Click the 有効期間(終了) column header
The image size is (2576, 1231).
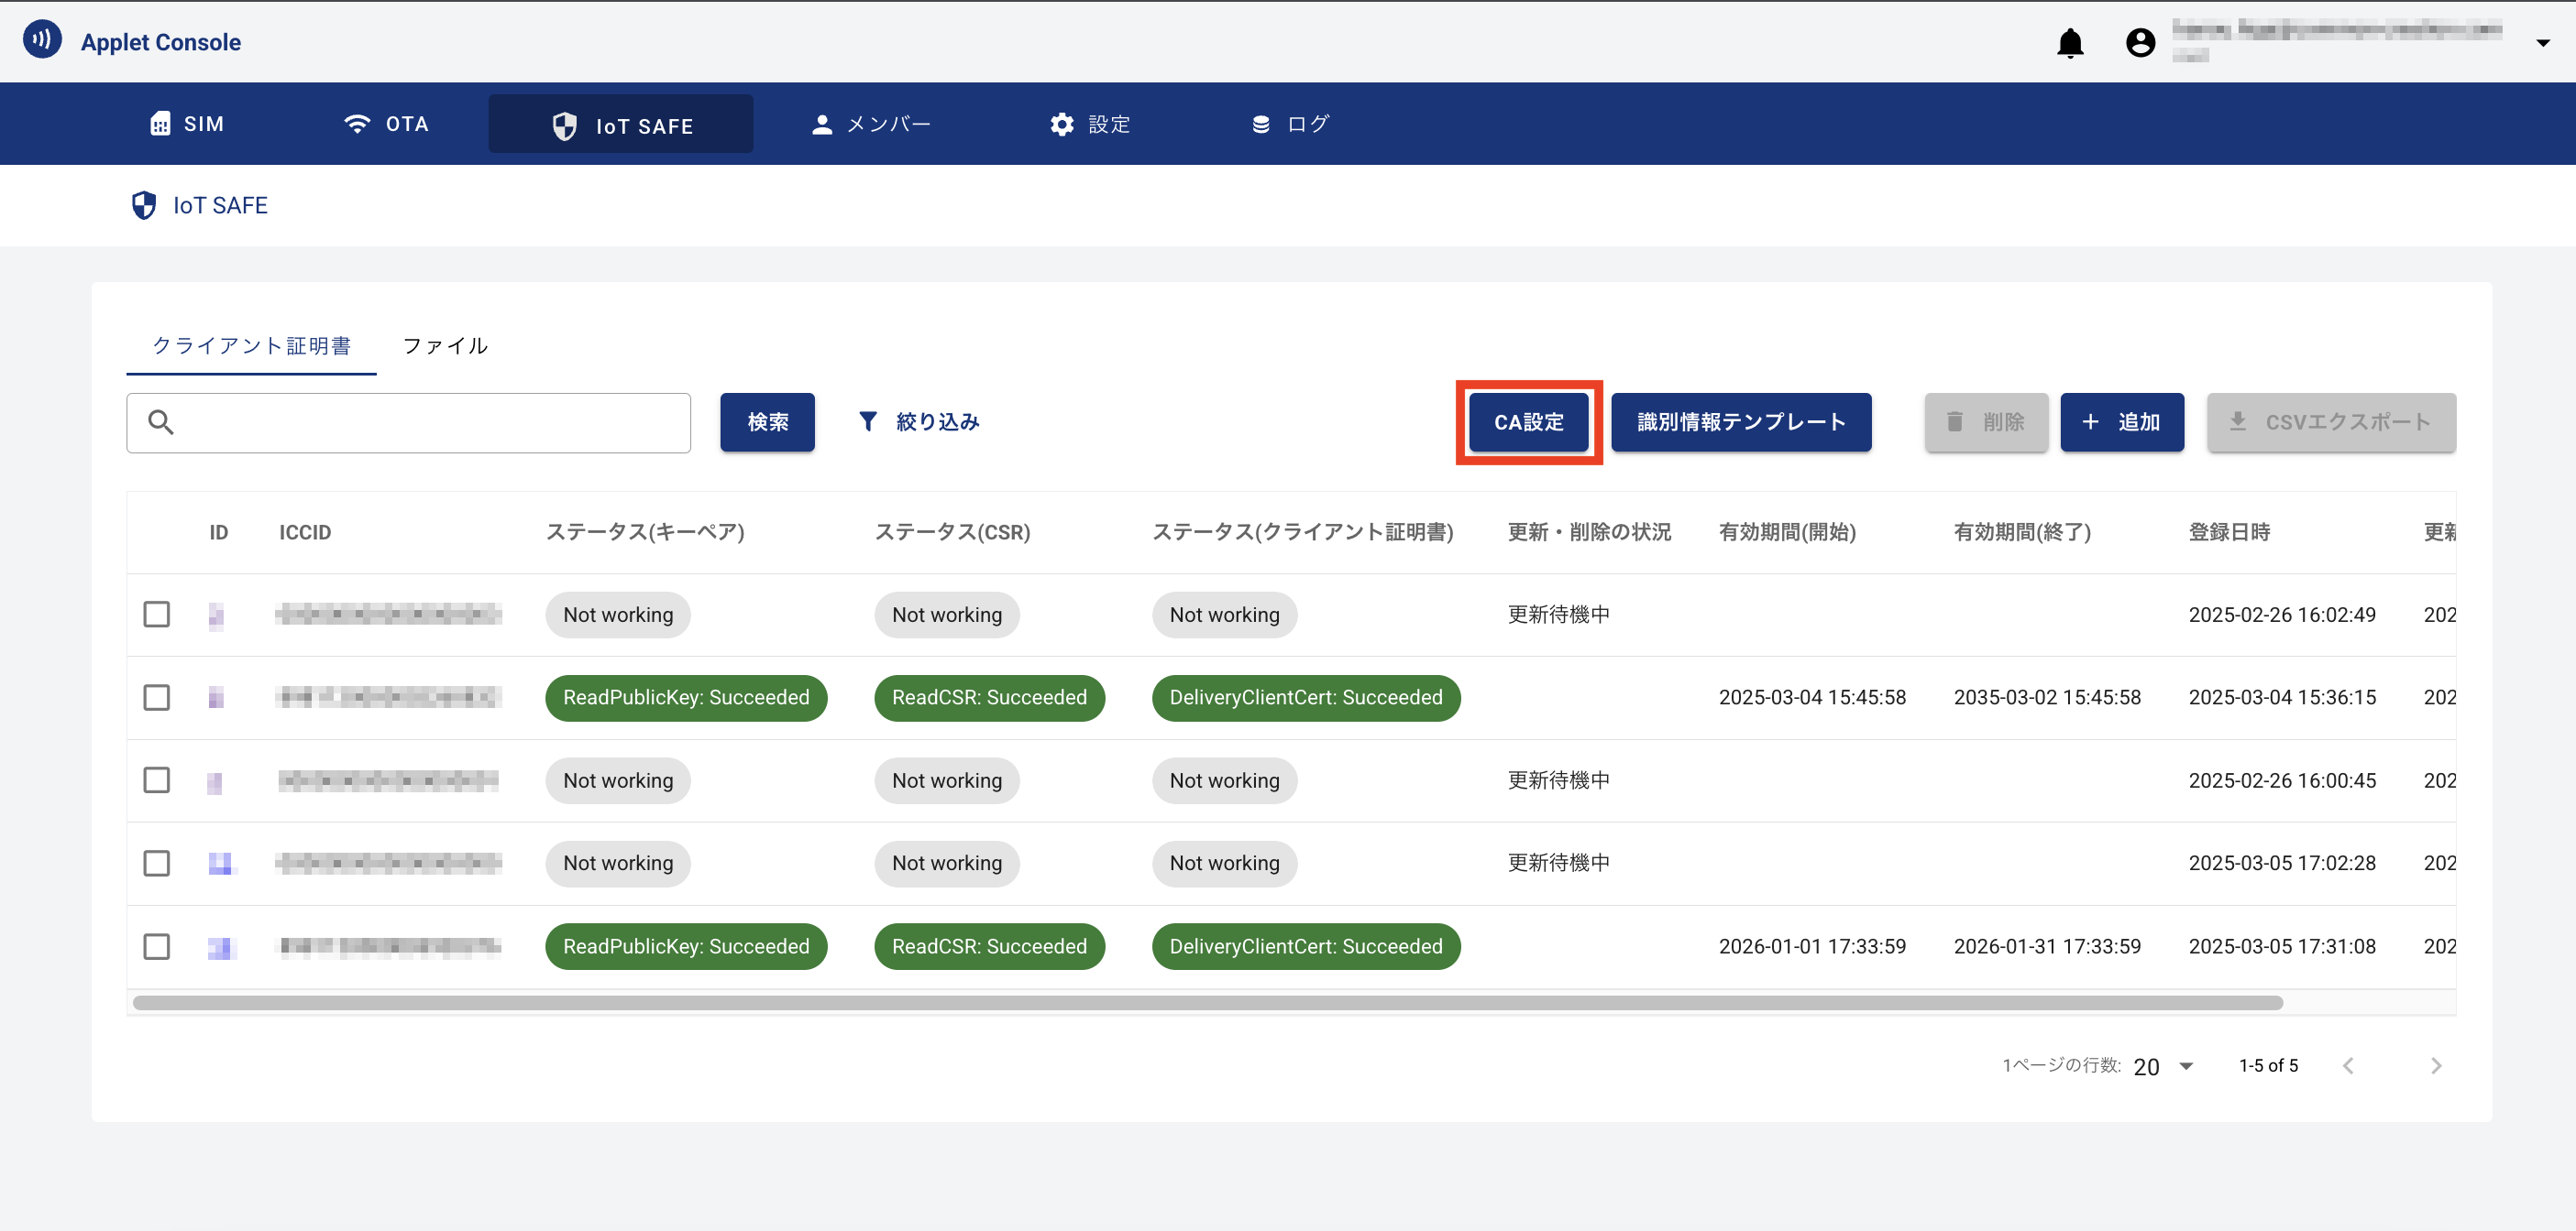pyautogui.click(x=2022, y=532)
